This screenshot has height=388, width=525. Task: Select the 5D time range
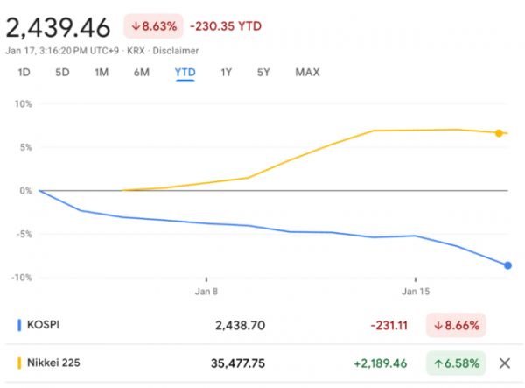(x=62, y=72)
